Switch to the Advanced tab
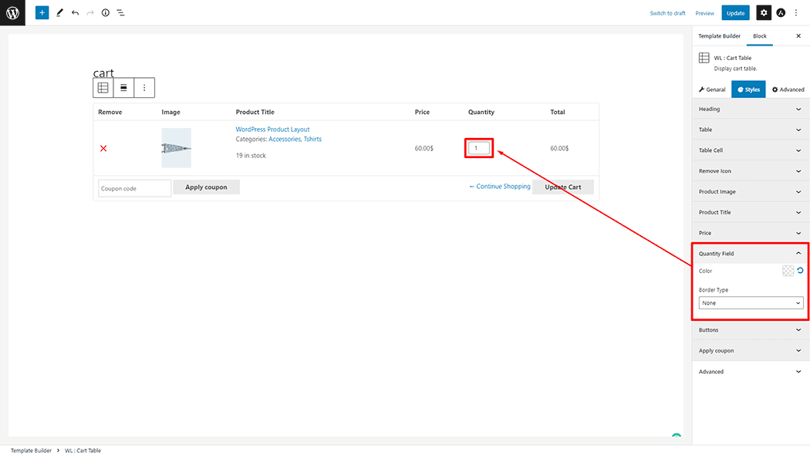The image size is (810, 455). click(x=788, y=89)
